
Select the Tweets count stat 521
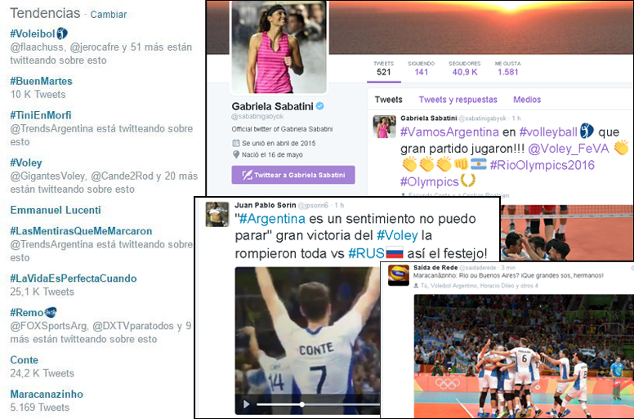tap(384, 69)
